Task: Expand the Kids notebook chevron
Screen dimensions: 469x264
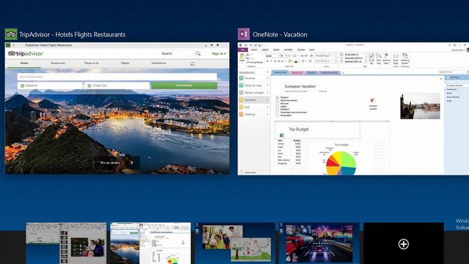Action: 267,107
